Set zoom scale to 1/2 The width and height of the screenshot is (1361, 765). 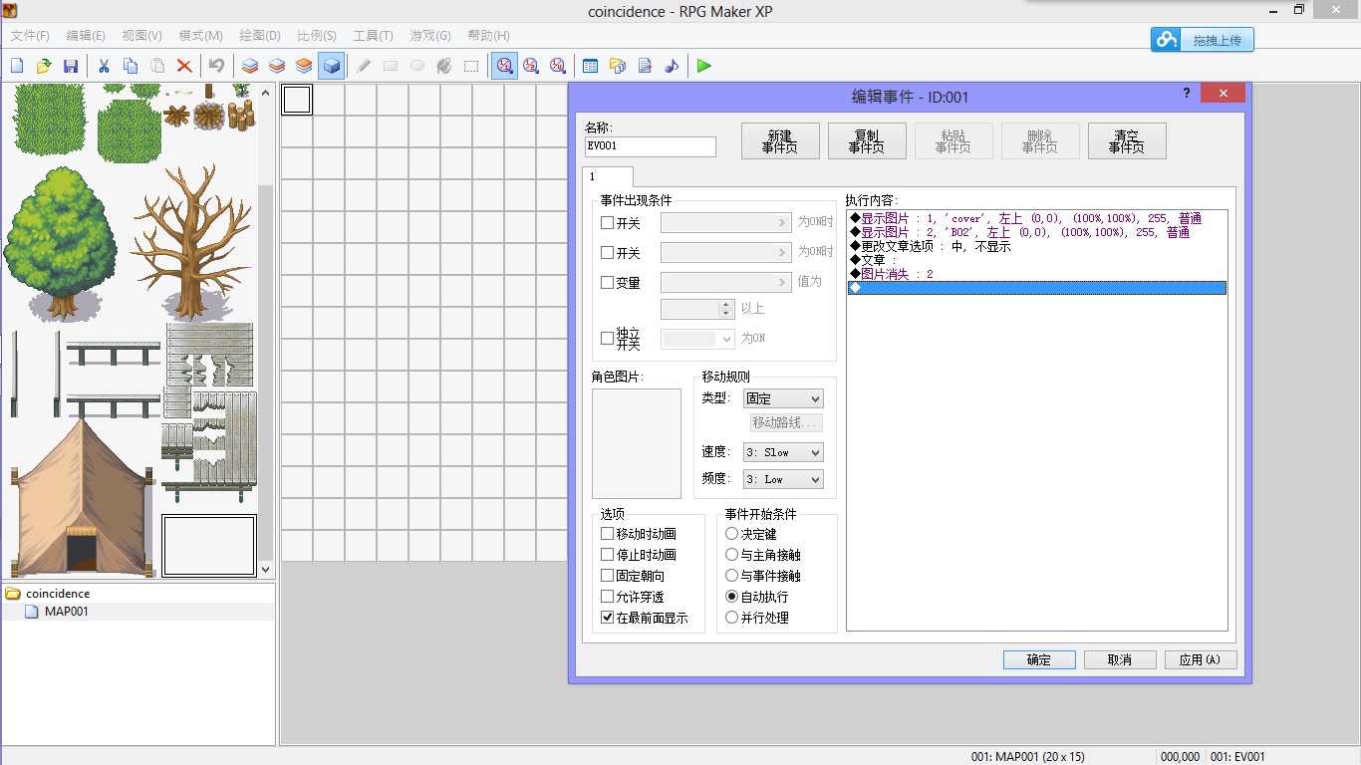tap(531, 66)
